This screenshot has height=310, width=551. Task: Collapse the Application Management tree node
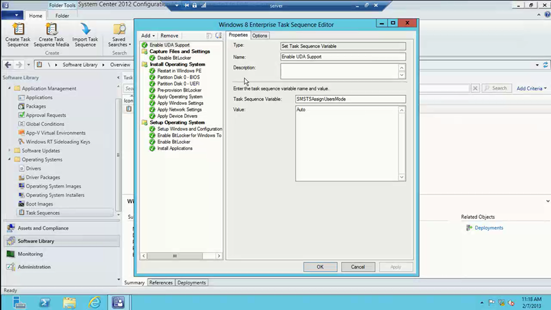click(x=9, y=88)
